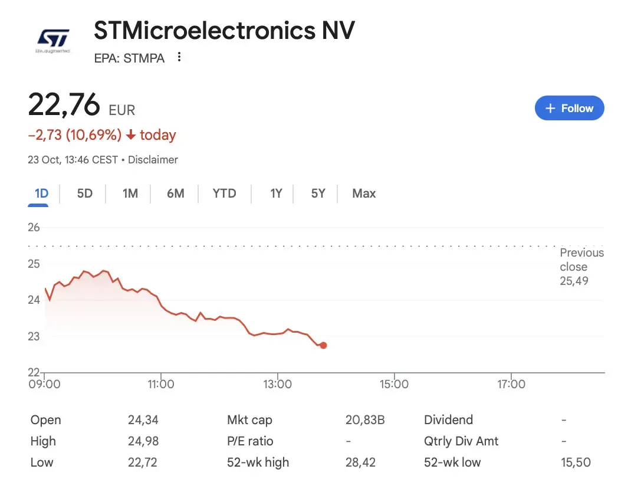
Task: Click the 52-wk high value 28,42
Action: [x=361, y=462]
